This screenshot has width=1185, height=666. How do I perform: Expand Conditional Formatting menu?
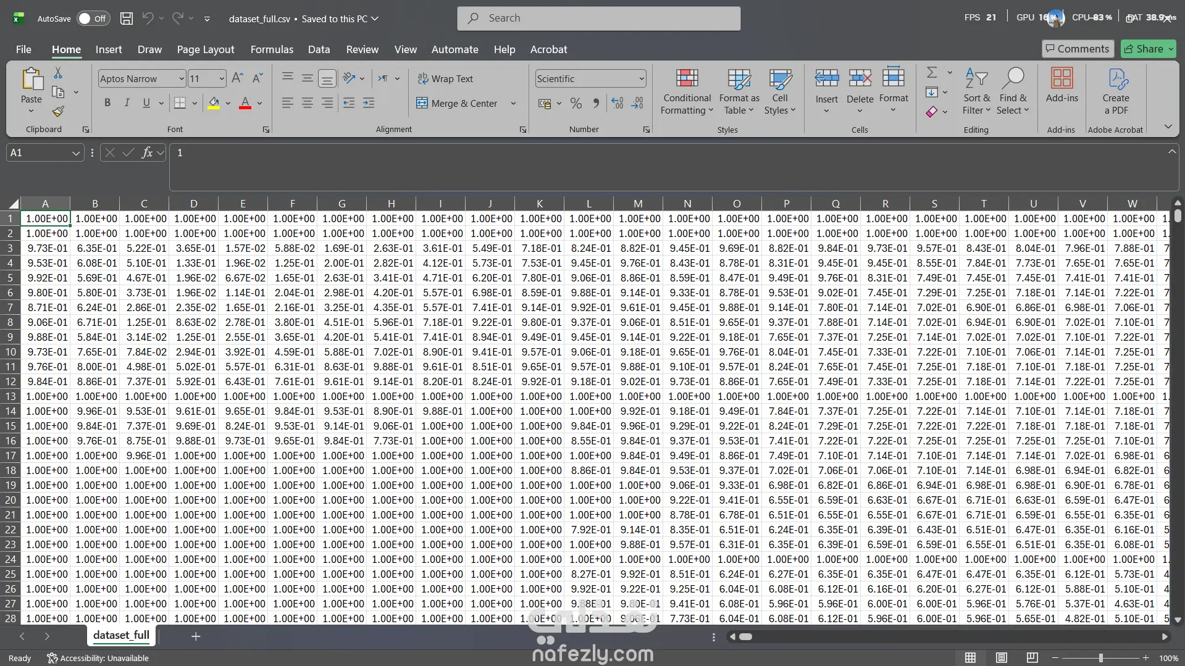[687, 91]
